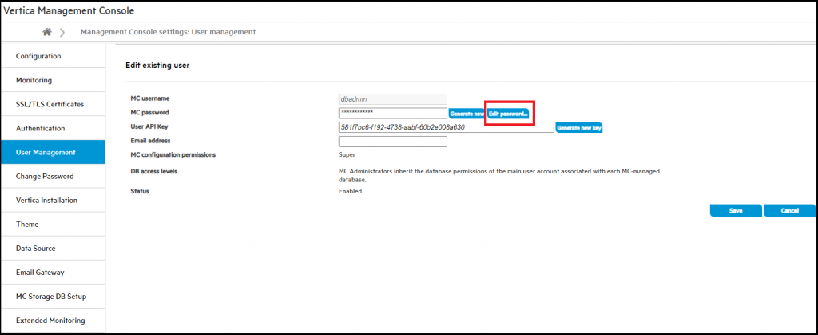Select SSL/TLS Certificates in sidebar
Viewport: 818px width, 335px height.
click(53, 105)
